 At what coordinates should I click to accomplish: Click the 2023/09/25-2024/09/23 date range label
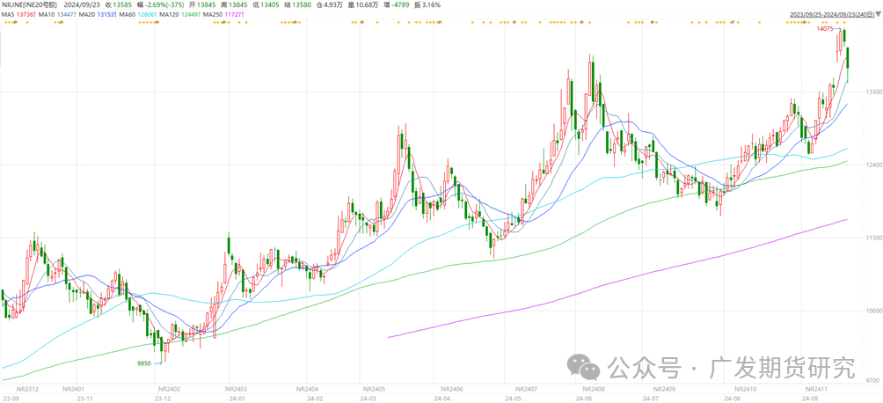[829, 14]
